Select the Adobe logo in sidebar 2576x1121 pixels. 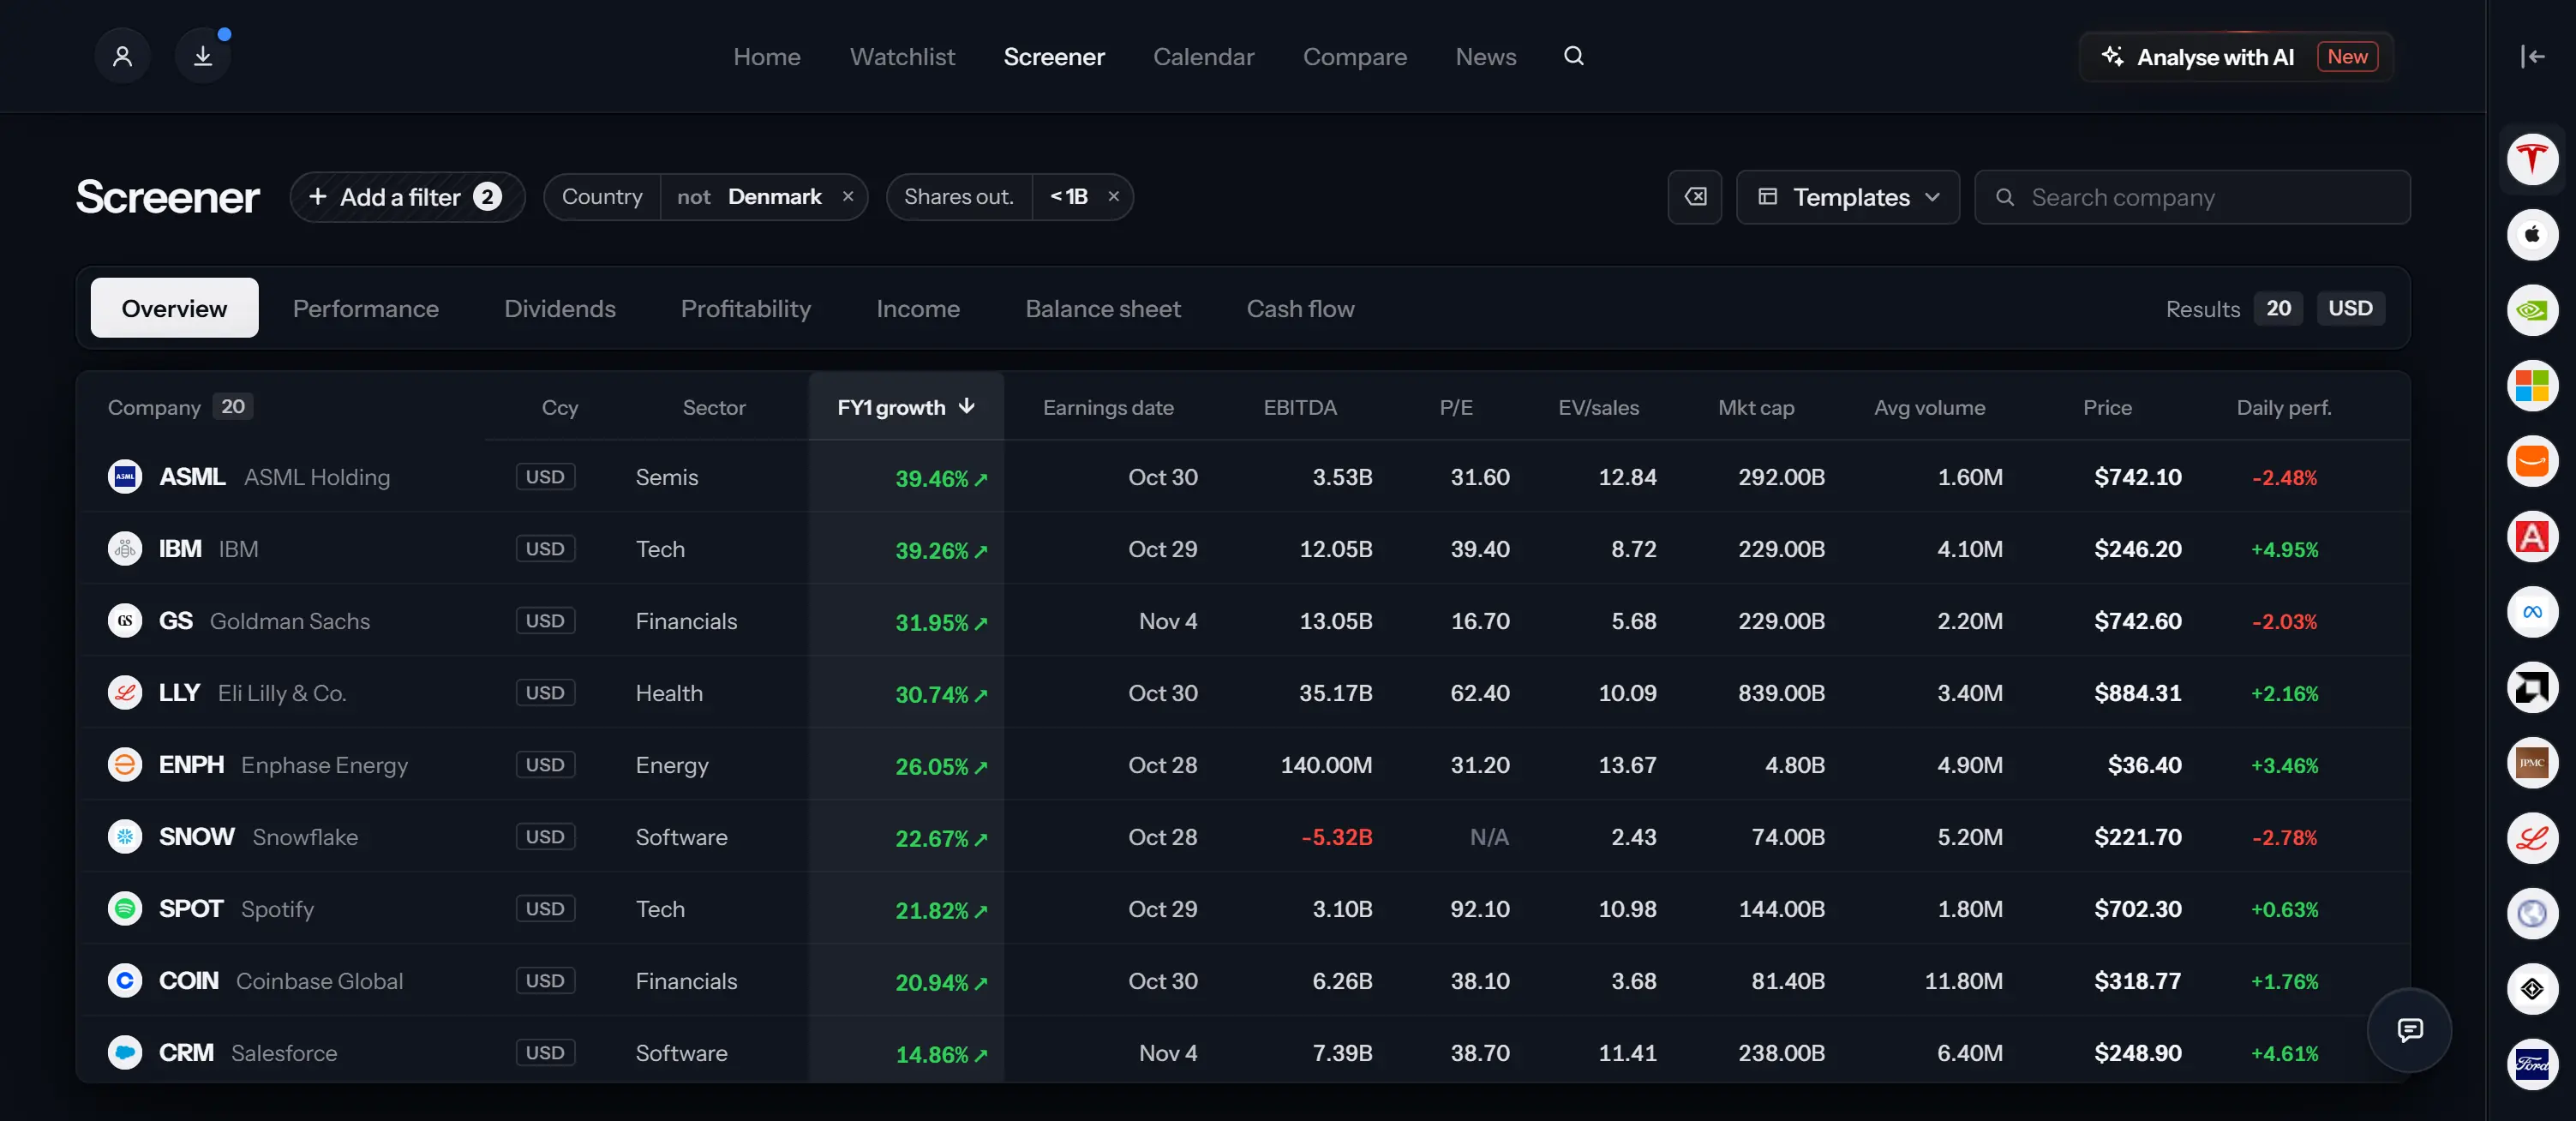pyautogui.click(x=2532, y=536)
